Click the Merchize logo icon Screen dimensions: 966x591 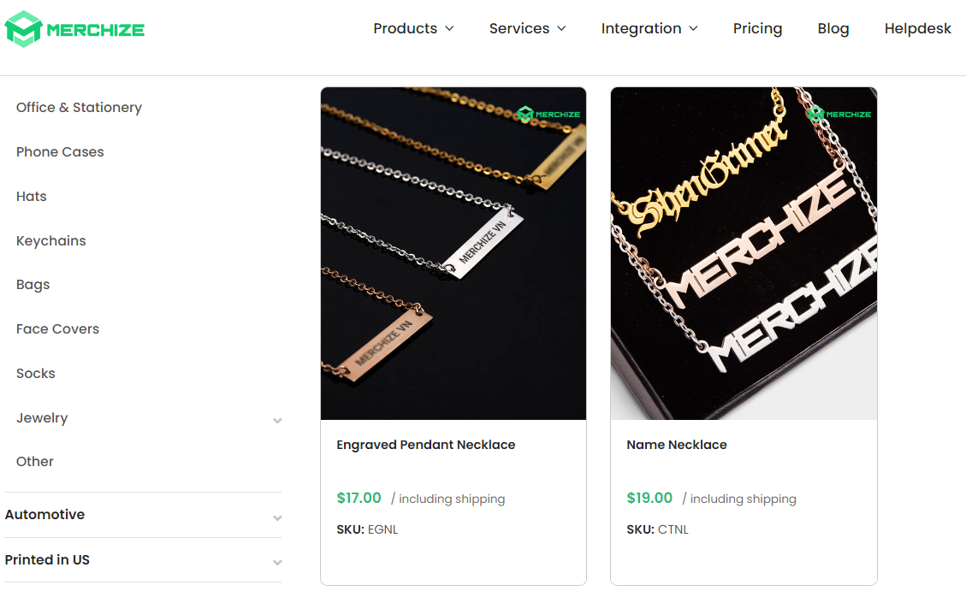(x=23, y=28)
